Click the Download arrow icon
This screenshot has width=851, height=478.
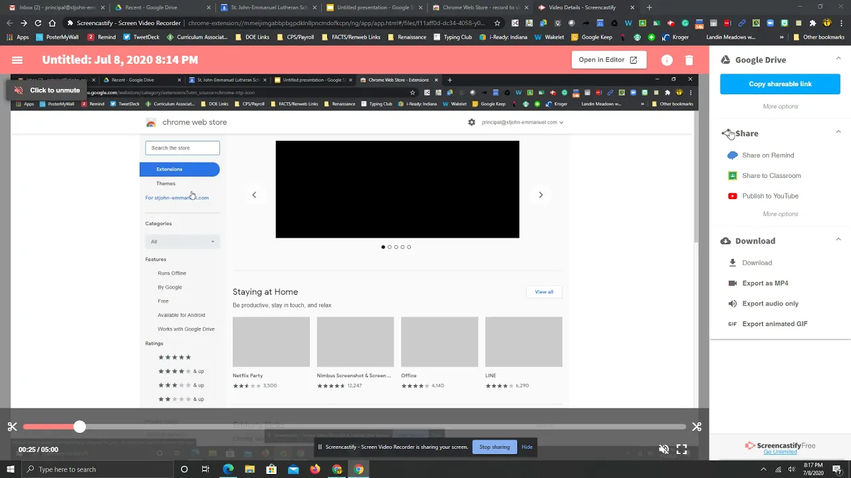[x=733, y=263]
